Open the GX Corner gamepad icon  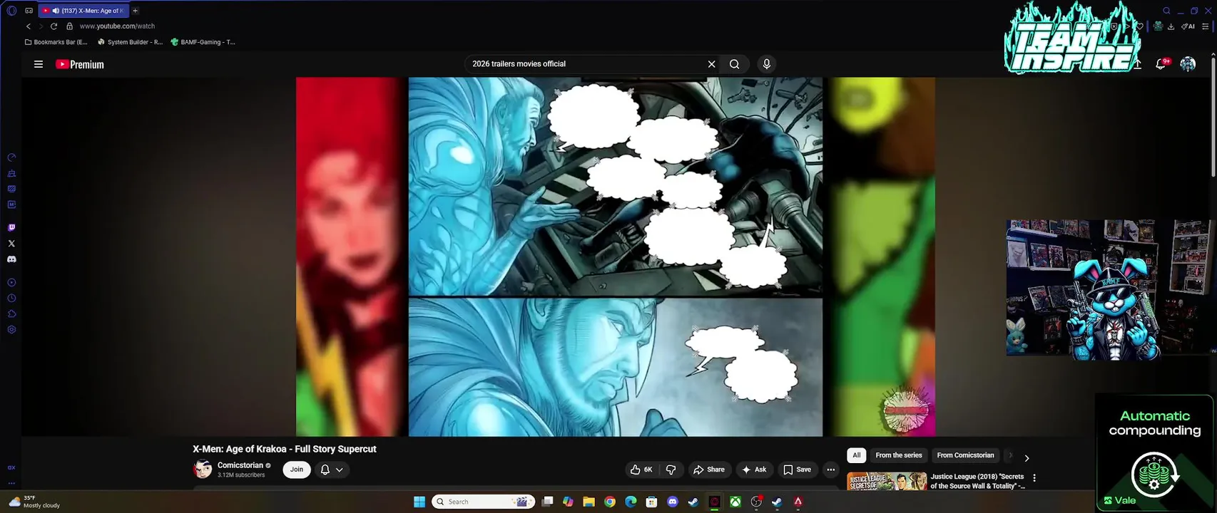[29, 11]
